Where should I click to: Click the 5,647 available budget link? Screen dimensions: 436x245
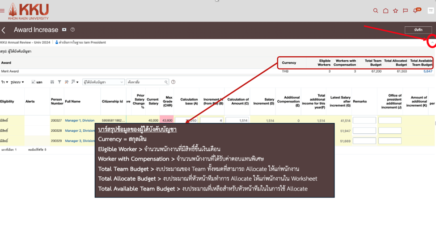click(x=428, y=71)
